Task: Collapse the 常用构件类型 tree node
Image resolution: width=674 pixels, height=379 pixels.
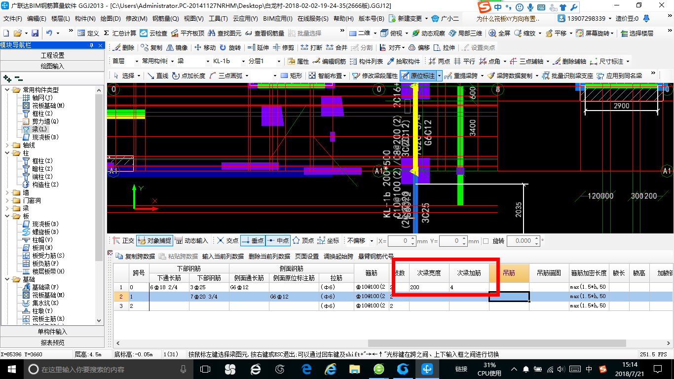Action: point(7,90)
